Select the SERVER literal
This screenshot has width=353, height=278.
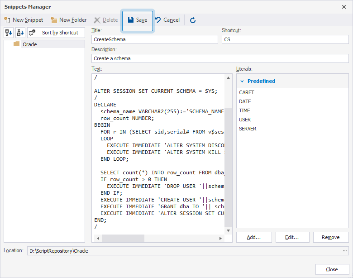click(x=248, y=129)
